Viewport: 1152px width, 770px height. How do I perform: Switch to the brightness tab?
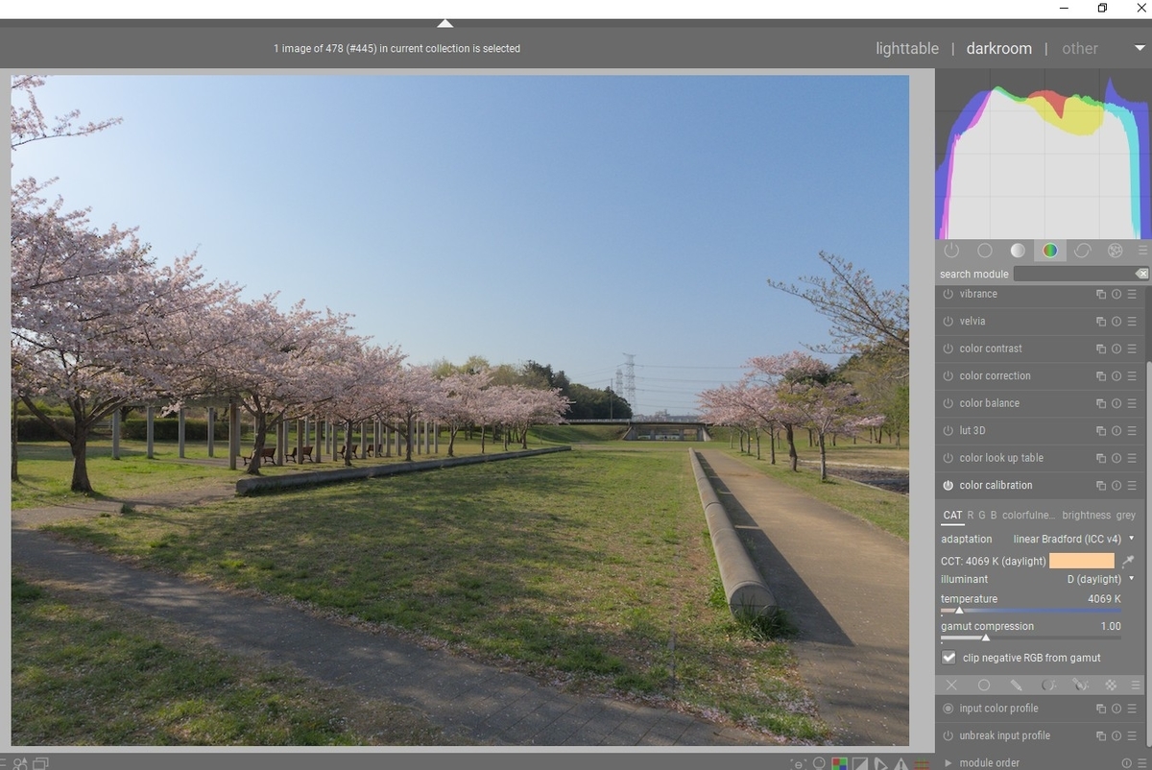(1087, 516)
